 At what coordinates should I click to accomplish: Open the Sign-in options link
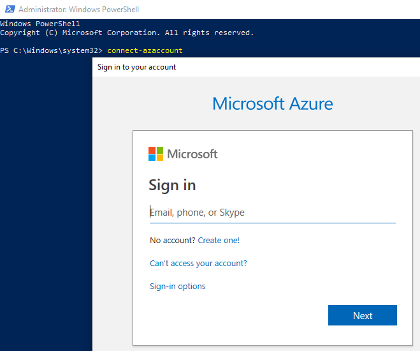(177, 287)
